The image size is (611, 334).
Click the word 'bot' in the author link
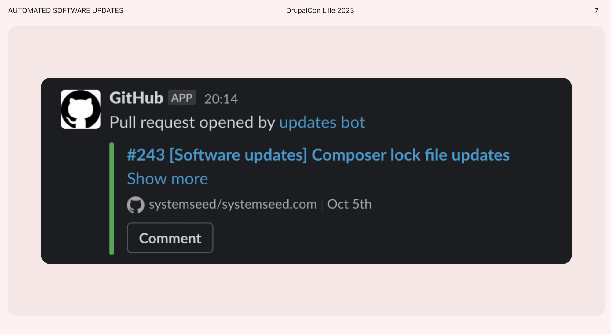pyautogui.click(x=353, y=123)
